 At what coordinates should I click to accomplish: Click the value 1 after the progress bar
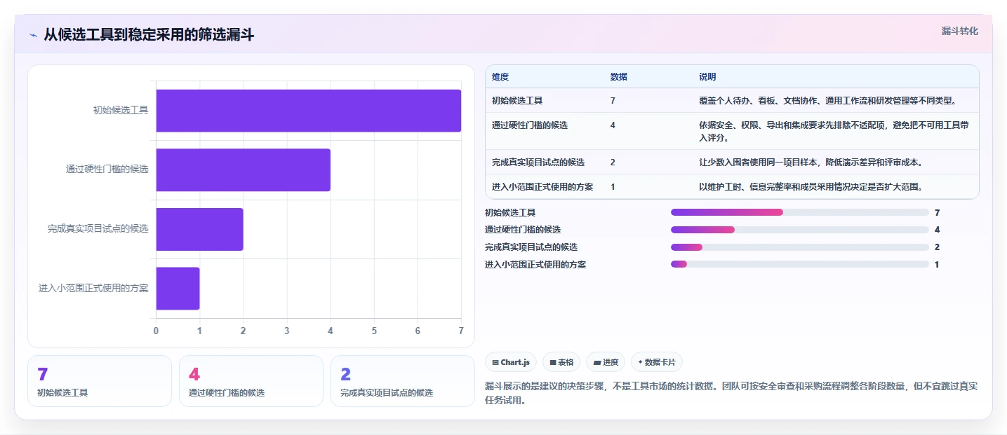click(938, 265)
